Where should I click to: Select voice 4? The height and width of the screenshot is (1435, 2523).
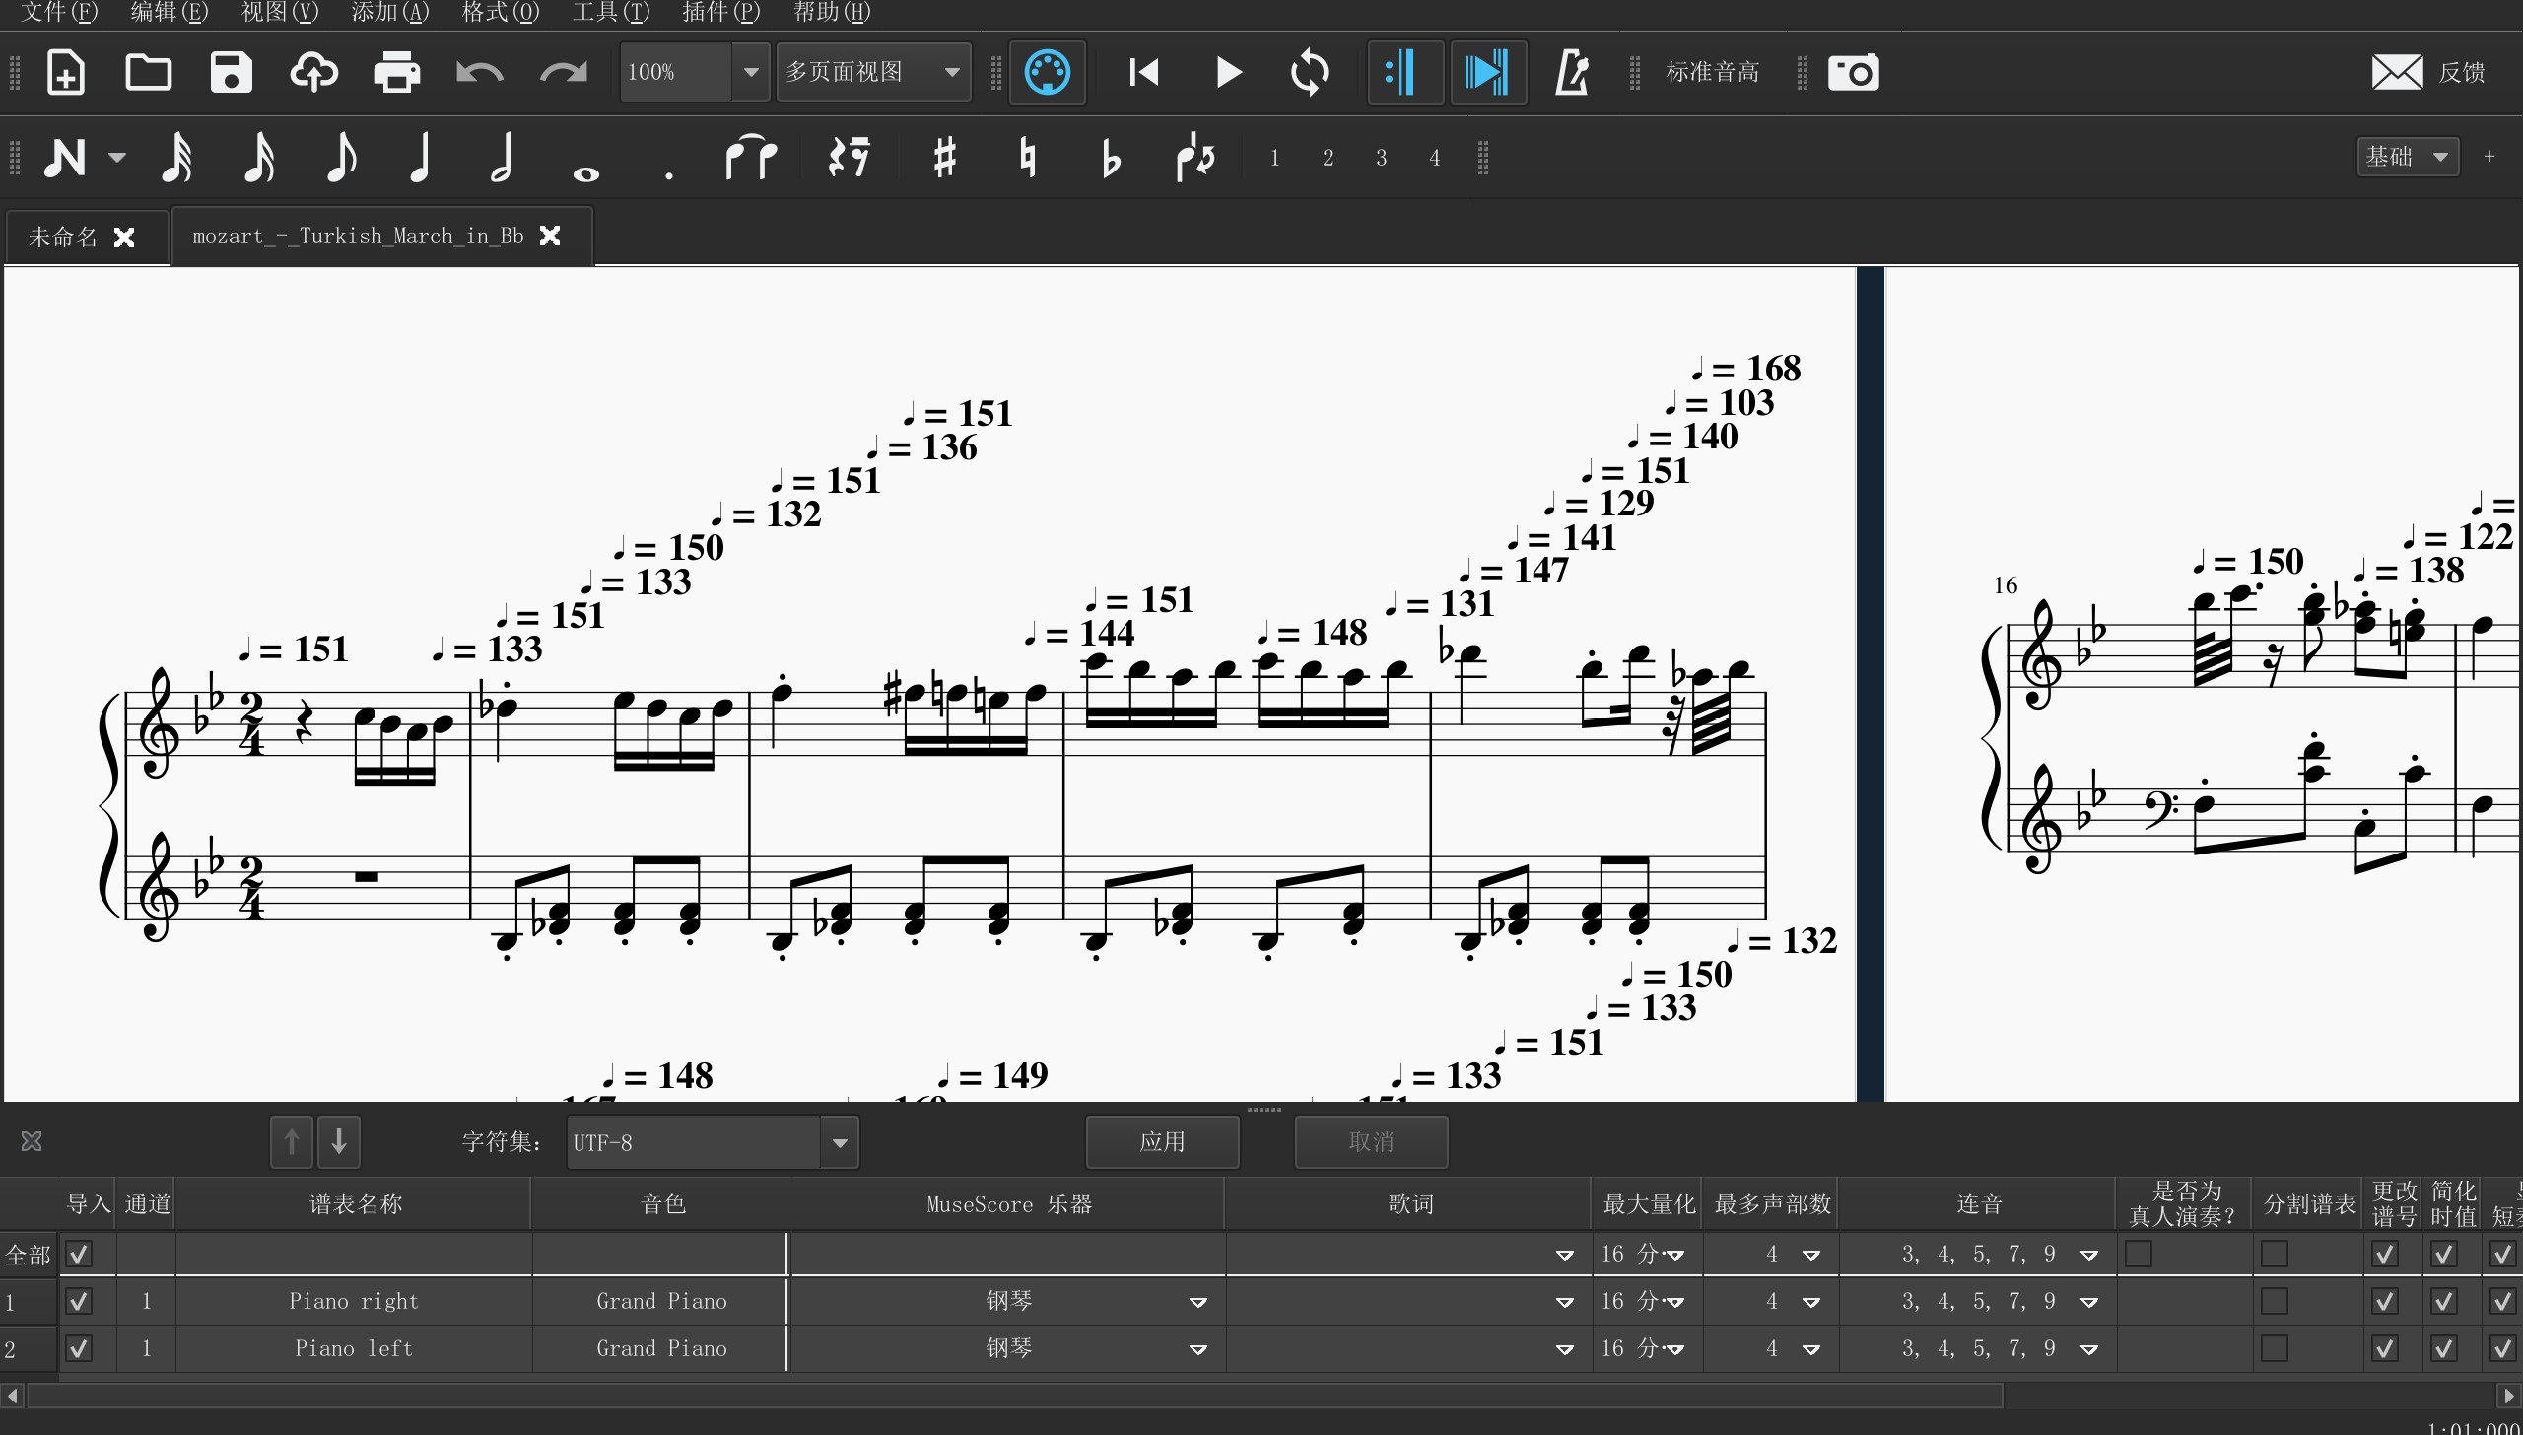(1435, 158)
